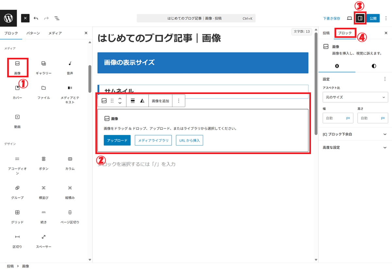Insert a Gallery block from the inserter
The height and width of the screenshot is (269, 392).
[43, 67]
